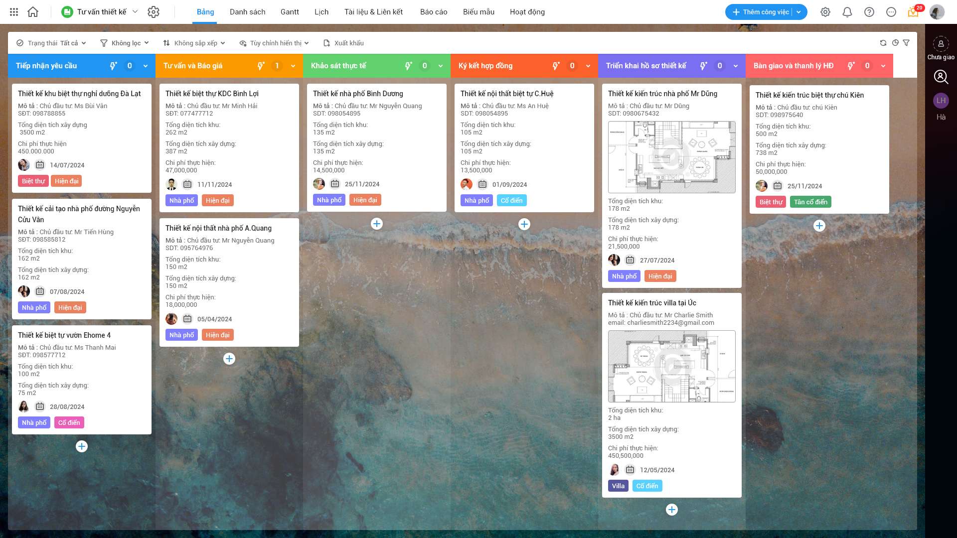Open the apps grid launcher icon

[x=14, y=12]
